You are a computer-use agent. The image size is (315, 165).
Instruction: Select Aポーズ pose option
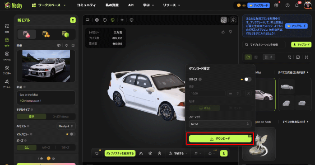click(46, 147)
